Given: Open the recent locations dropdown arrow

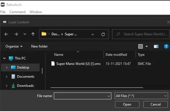Looking at the screenshot, I should (25, 34).
